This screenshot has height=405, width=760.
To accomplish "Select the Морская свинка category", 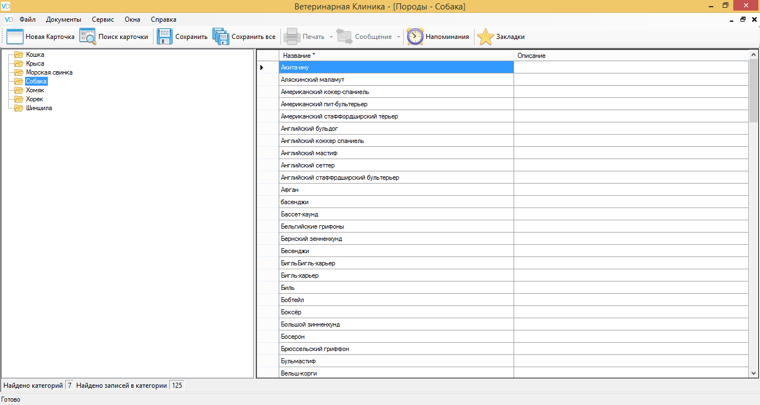I will 49,72.
